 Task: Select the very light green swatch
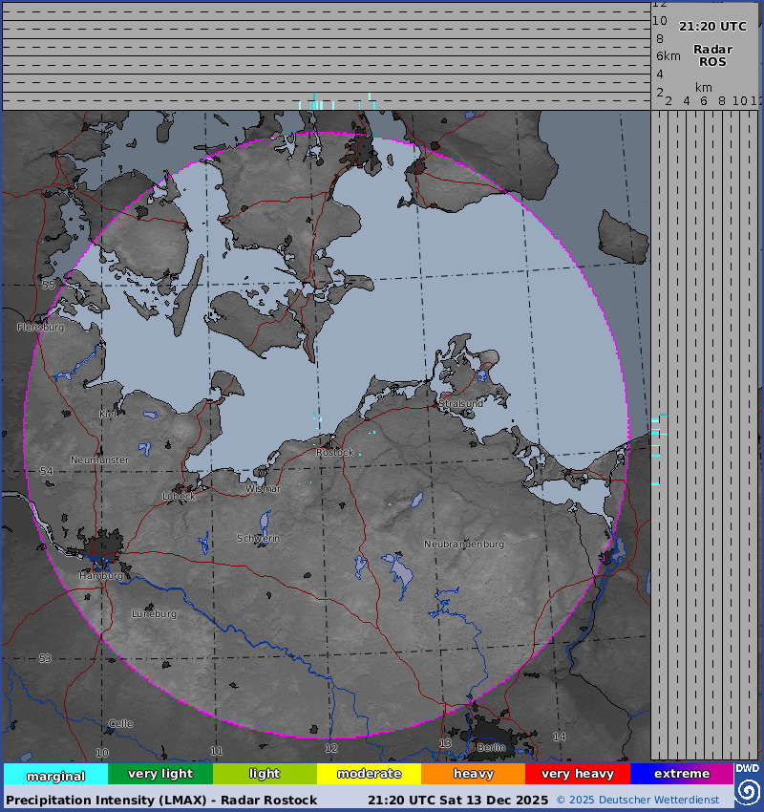tap(160, 774)
